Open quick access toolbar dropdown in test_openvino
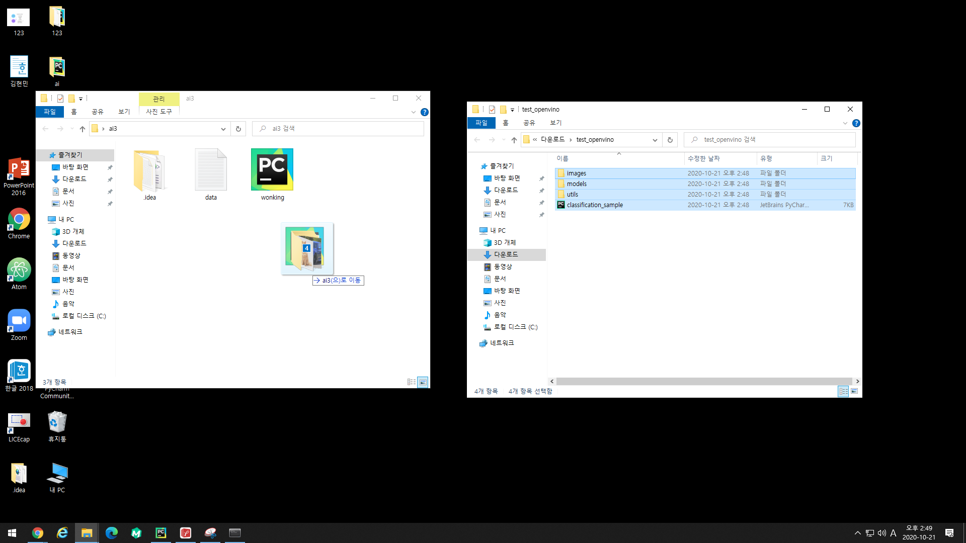Screen dimensions: 966x543 [512, 110]
